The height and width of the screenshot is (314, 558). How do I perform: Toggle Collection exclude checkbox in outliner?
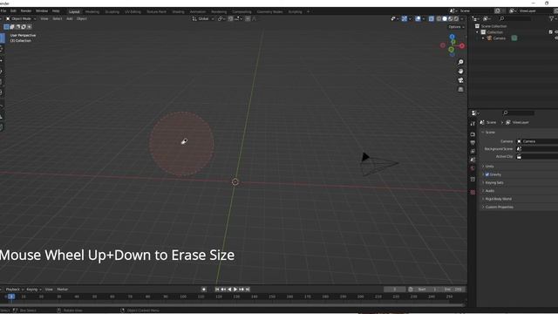[550, 32]
